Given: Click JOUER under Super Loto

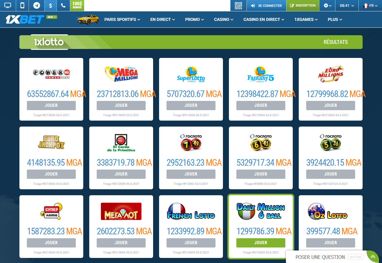Looking at the screenshot, I should point(51,243).
